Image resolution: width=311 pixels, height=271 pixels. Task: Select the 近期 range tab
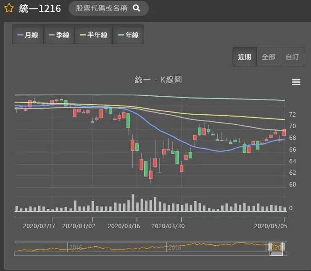point(245,57)
